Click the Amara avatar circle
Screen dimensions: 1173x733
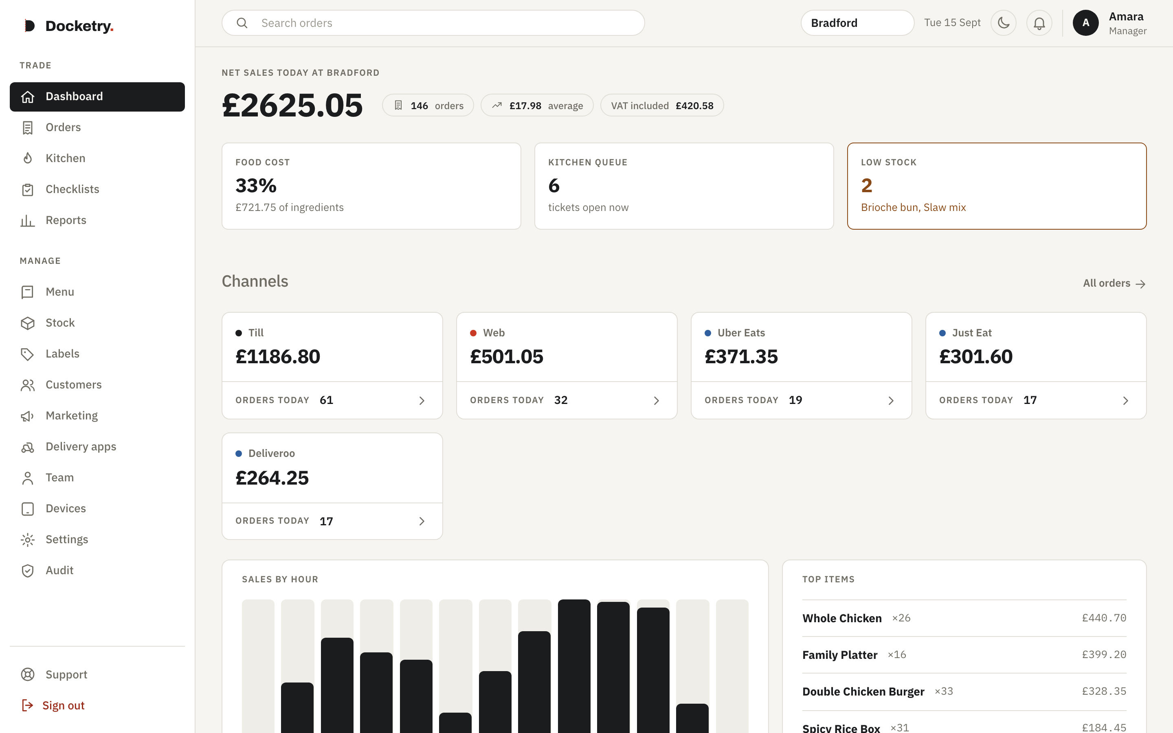coord(1085,23)
